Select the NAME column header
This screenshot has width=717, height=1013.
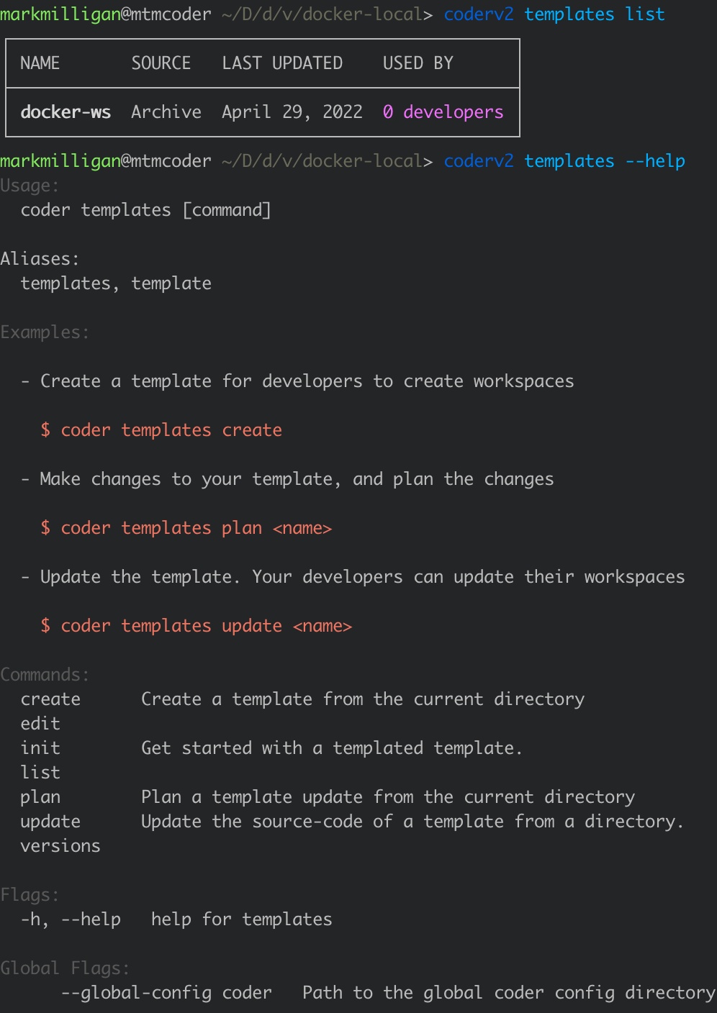point(40,63)
